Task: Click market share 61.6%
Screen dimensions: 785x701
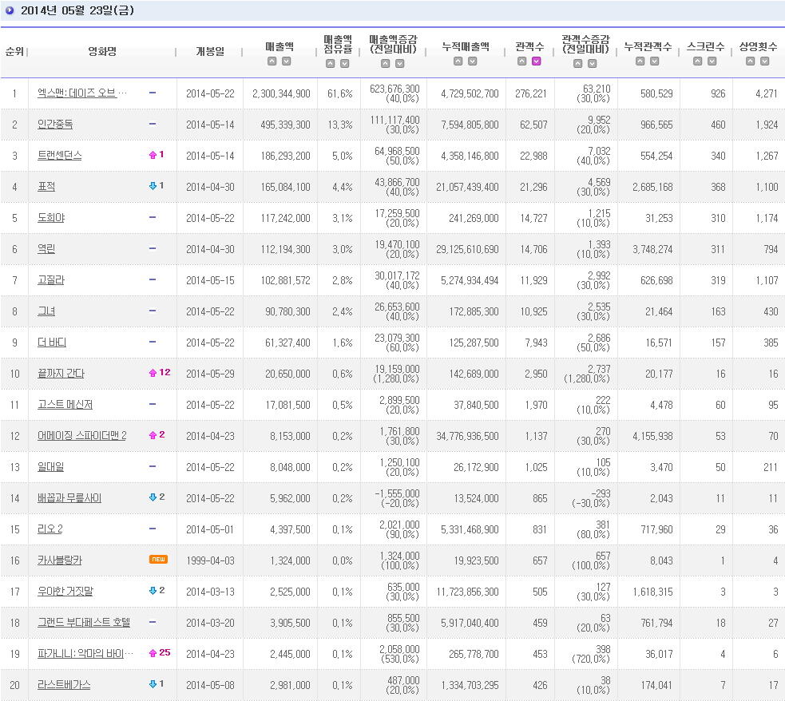Action: [x=340, y=93]
